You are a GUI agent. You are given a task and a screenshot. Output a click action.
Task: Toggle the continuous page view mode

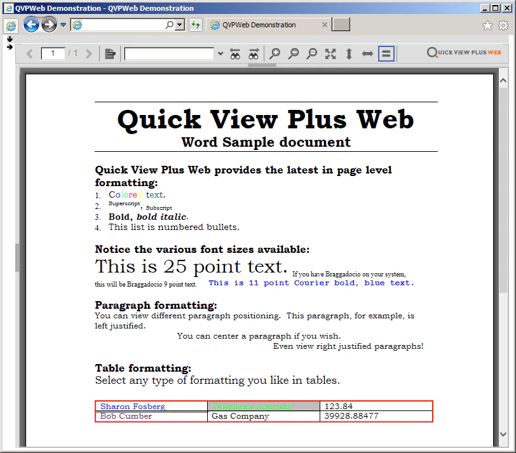(386, 53)
